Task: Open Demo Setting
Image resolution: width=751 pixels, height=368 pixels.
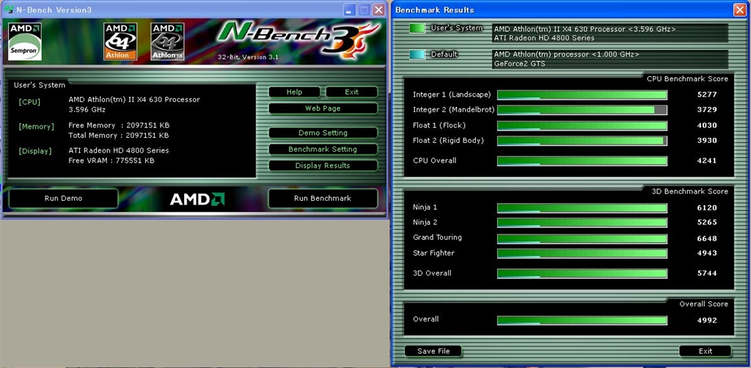Action: coord(323,133)
